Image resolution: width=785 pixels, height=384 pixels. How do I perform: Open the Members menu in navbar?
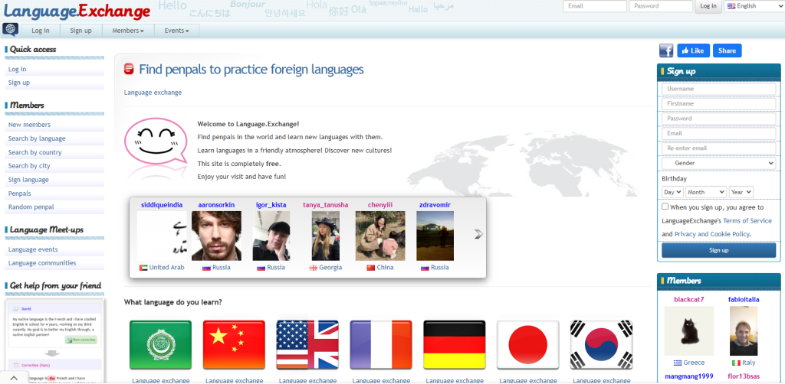point(127,31)
